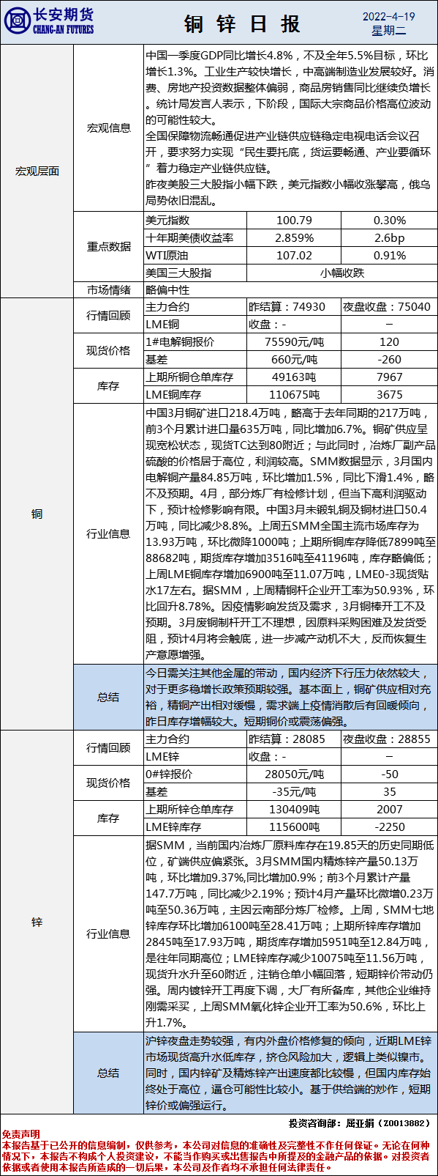The width and height of the screenshot is (438, 1176).
Task: Click the dollar index value 100.79
Action: [295, 220]
